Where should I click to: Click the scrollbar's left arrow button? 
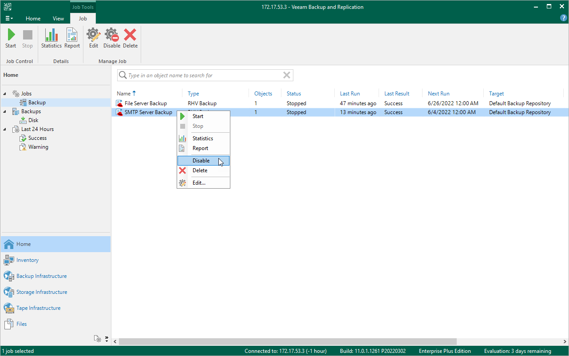tap(115, 342)
